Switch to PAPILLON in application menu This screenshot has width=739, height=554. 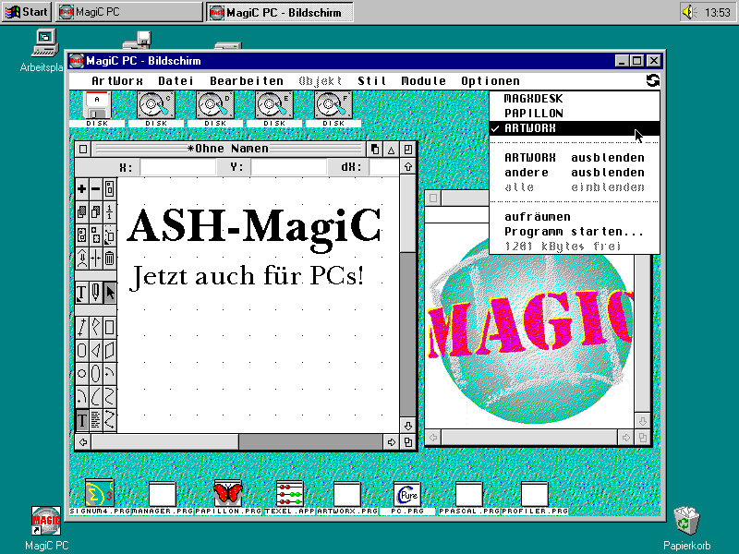pyautogui.click(x=575, y=113)
